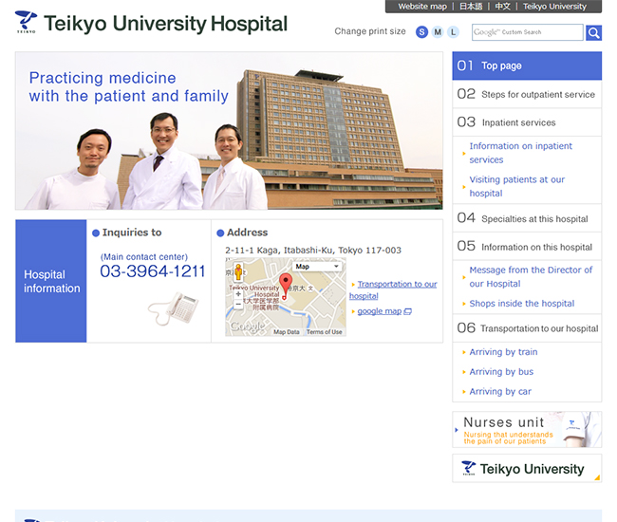The image size is (617, 522).
Task: Open Teikyo University link in top bar
Action: coord(554,7)
